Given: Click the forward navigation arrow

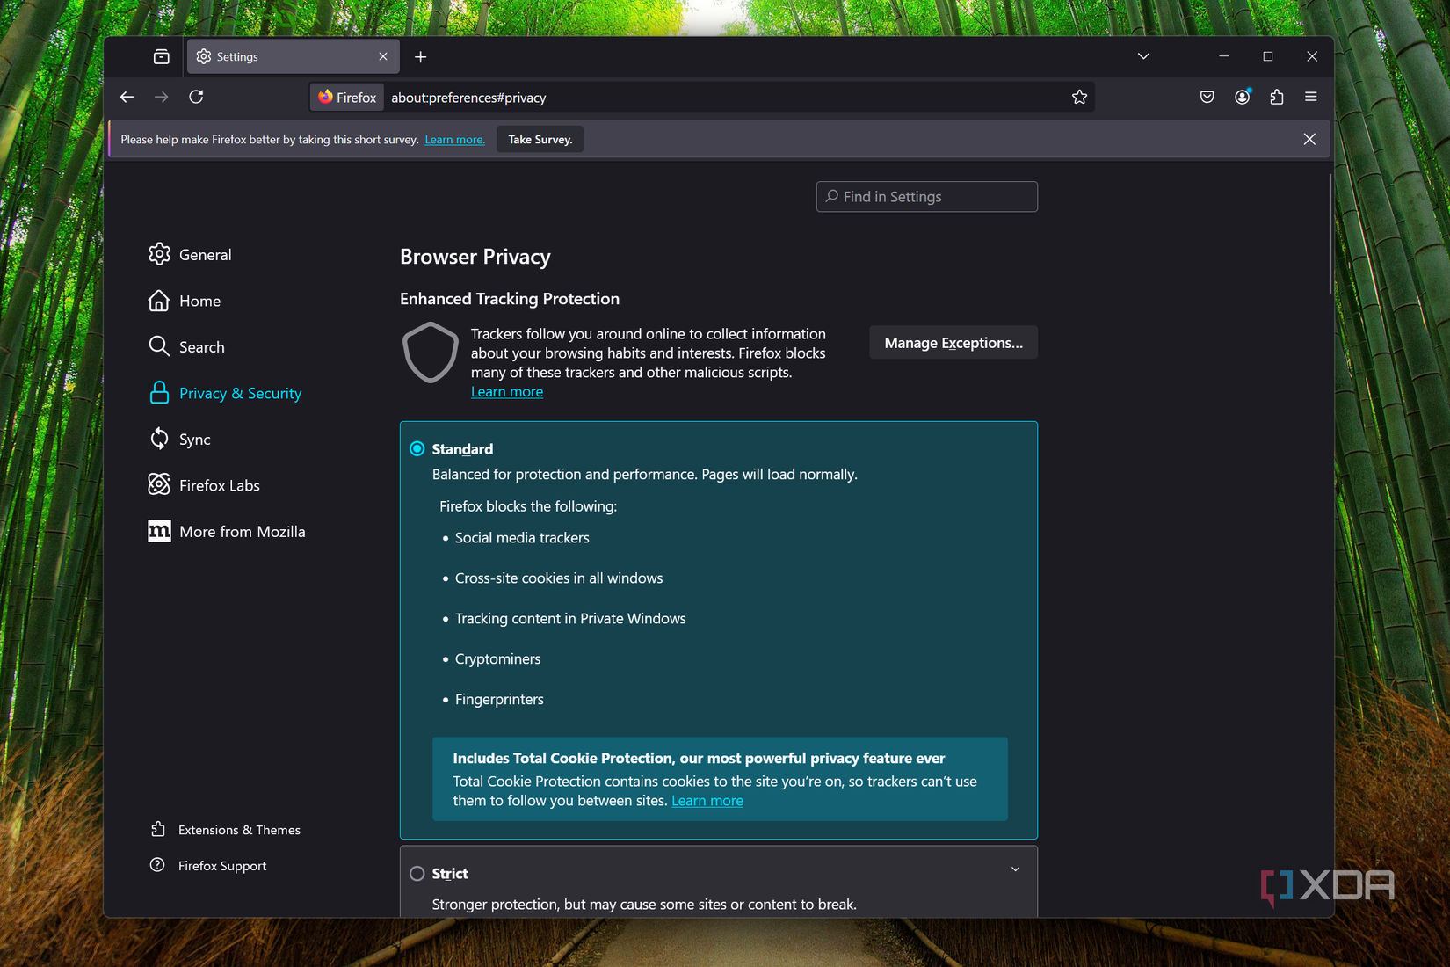Looking at the screenshot, I should tap(161, 97).
